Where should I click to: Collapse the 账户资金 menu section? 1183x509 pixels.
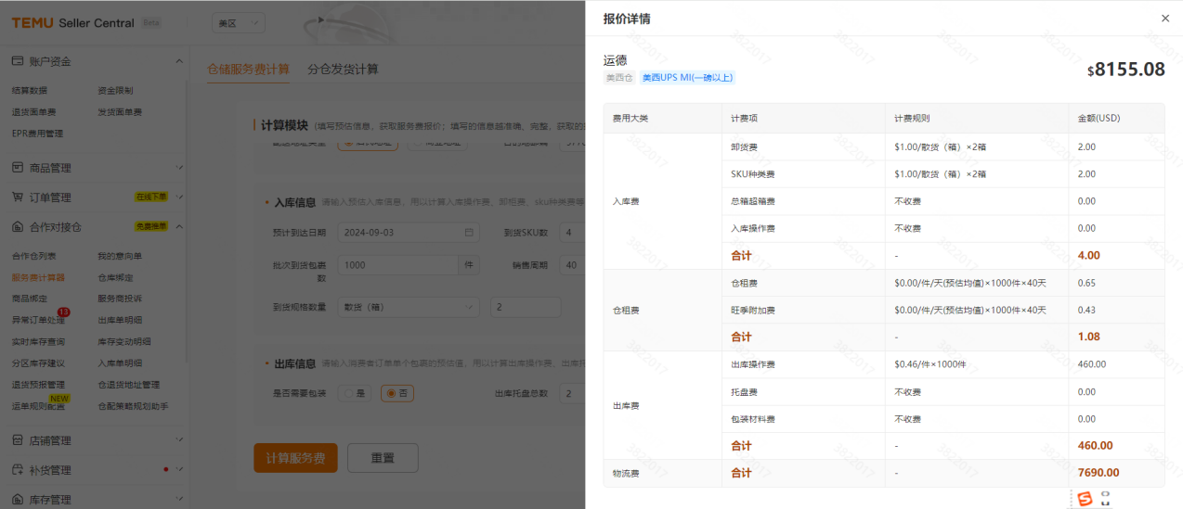[178, 61]
